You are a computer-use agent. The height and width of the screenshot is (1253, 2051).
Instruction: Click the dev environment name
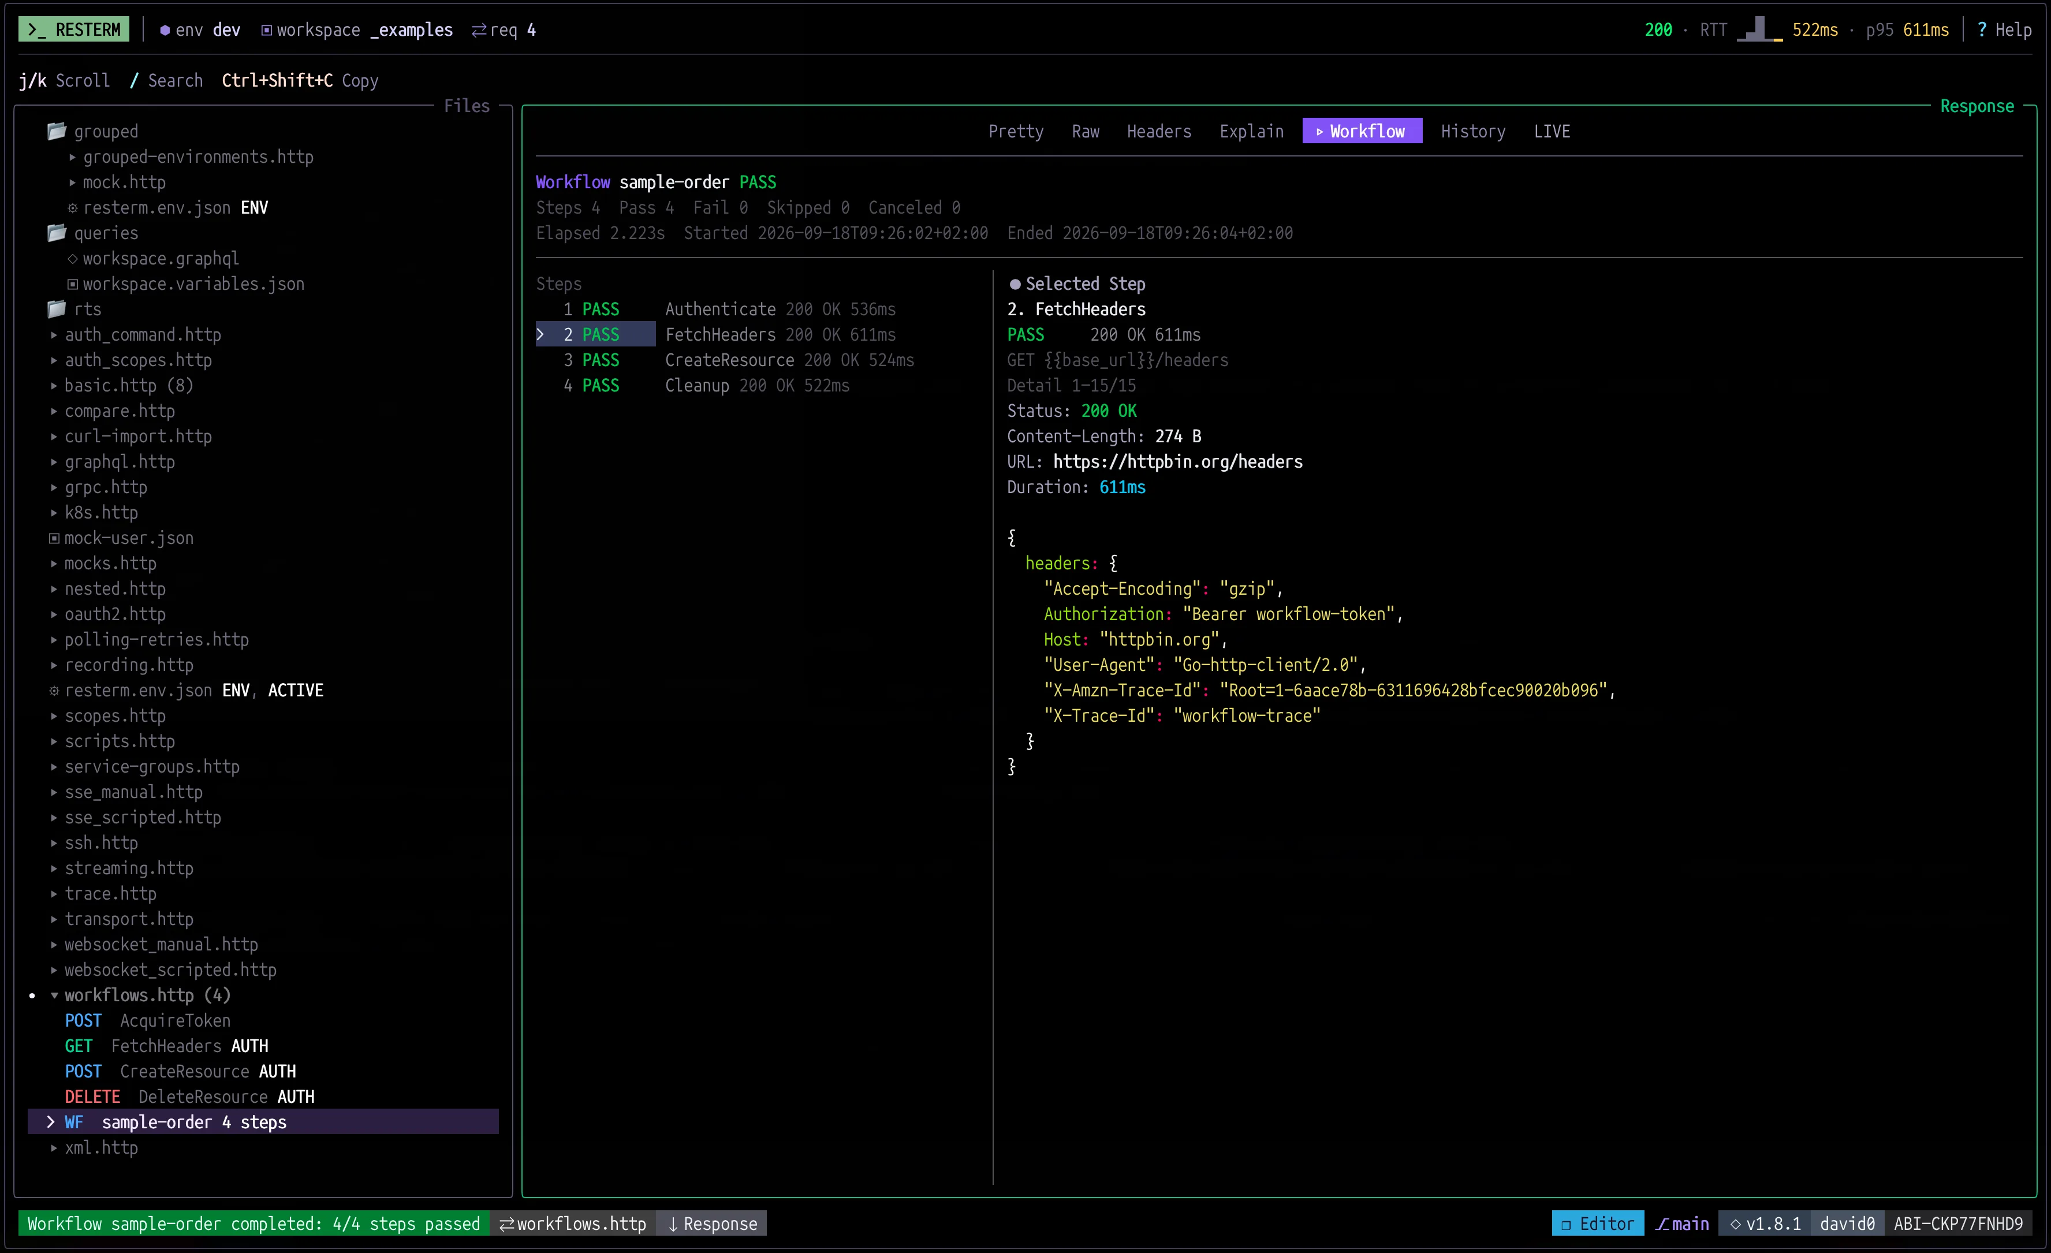click(x=226, y=30)
